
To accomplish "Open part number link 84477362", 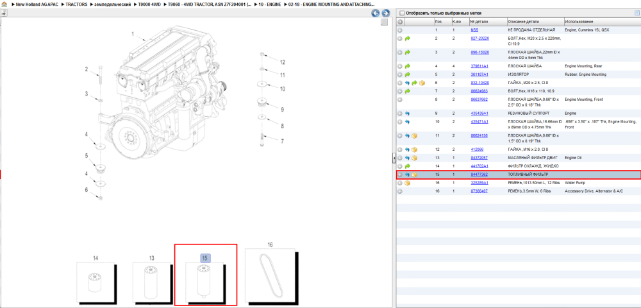I will click(x=479, y=175).
